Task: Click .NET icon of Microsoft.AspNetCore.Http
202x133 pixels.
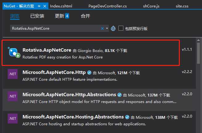Action: point(13,74)
